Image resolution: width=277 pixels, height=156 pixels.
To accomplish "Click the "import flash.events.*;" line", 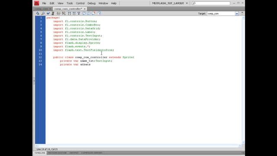I will pos(71,46).
